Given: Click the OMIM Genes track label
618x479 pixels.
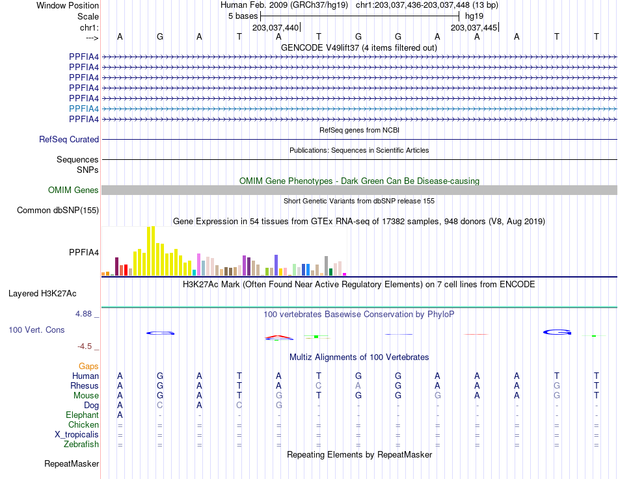Looking at the screenshot, I should click(74, 190).
